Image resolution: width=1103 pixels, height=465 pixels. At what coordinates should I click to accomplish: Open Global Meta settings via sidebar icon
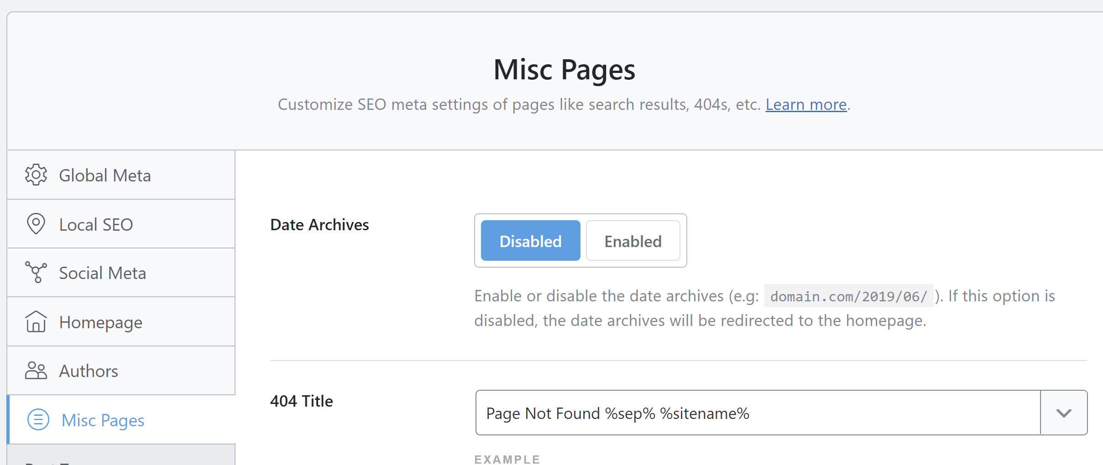(37, 175)
